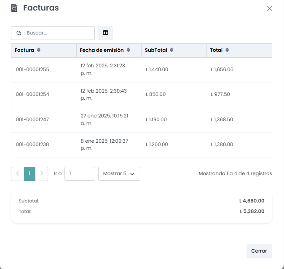Sort by Total column arrows
This screenshot has width=284, height=269.
tap(227, 50)
